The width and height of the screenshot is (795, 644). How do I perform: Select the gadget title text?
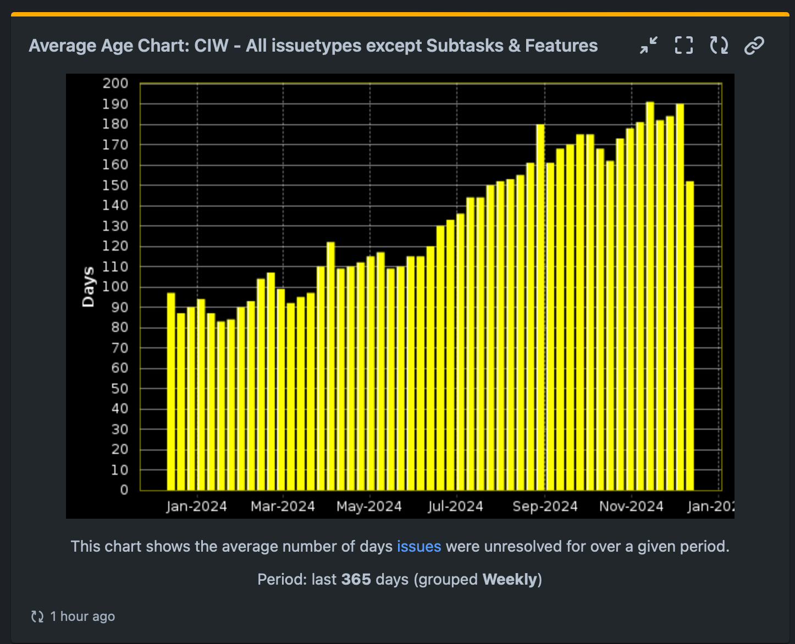click(313, 46)
